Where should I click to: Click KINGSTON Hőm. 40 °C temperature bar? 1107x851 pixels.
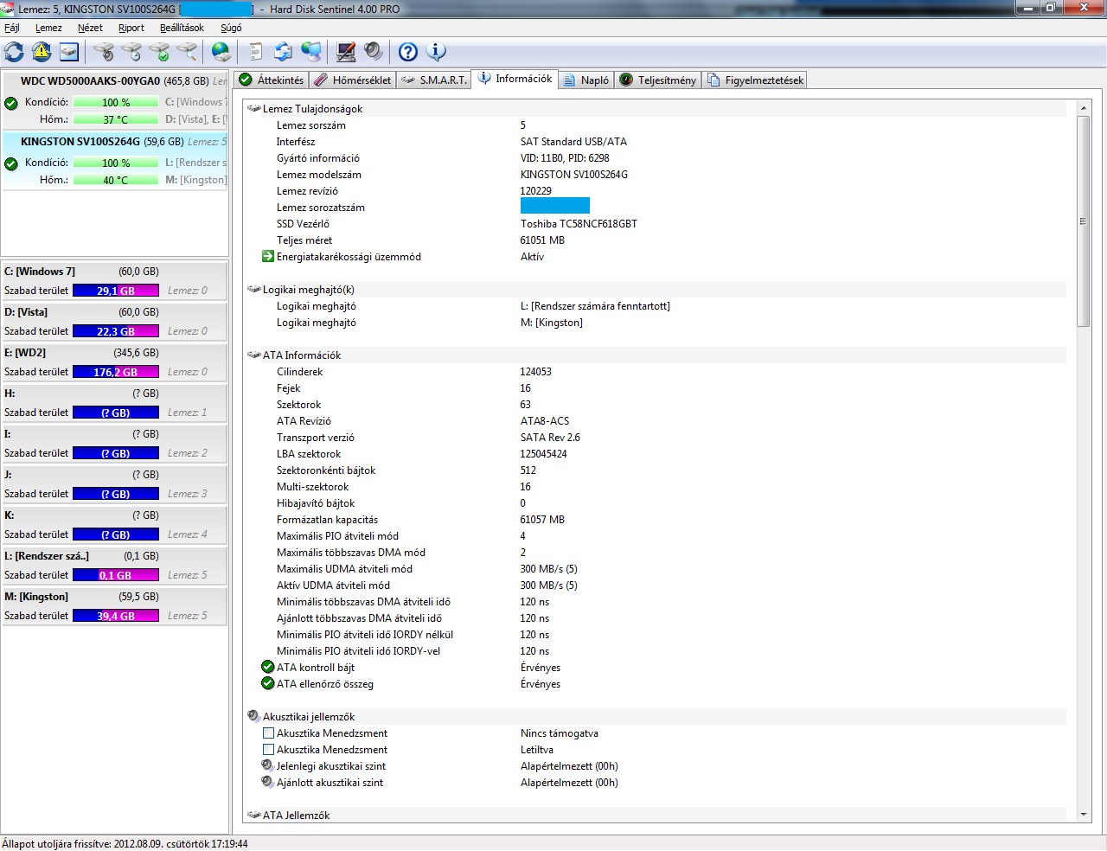point(116,180)
